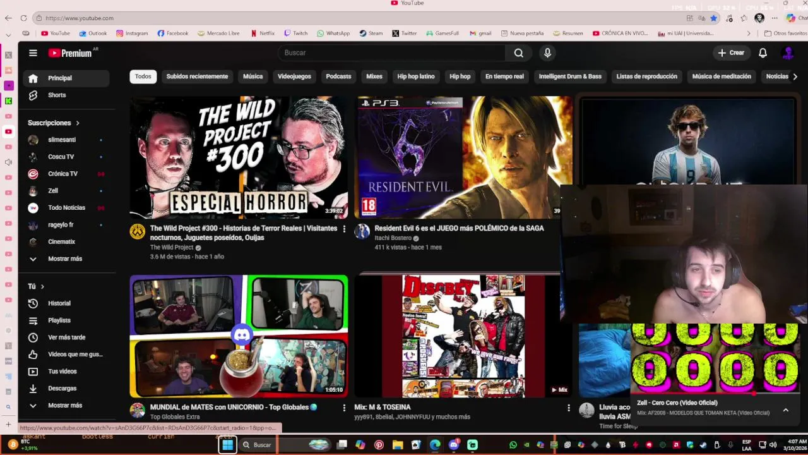Focus the Buscar search field
The image size is (808, 455).
[x=391, y=53]
